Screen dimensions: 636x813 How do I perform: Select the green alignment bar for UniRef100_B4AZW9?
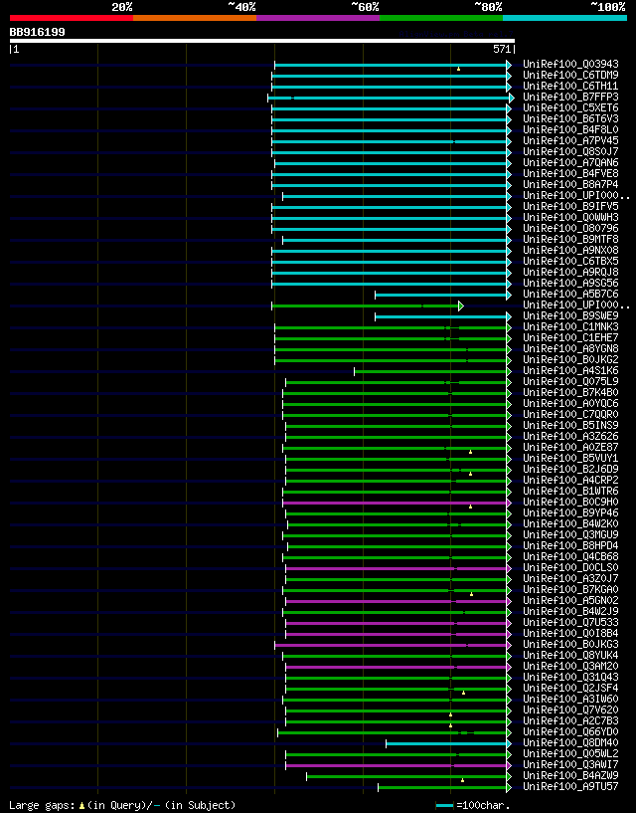(406, 776)
